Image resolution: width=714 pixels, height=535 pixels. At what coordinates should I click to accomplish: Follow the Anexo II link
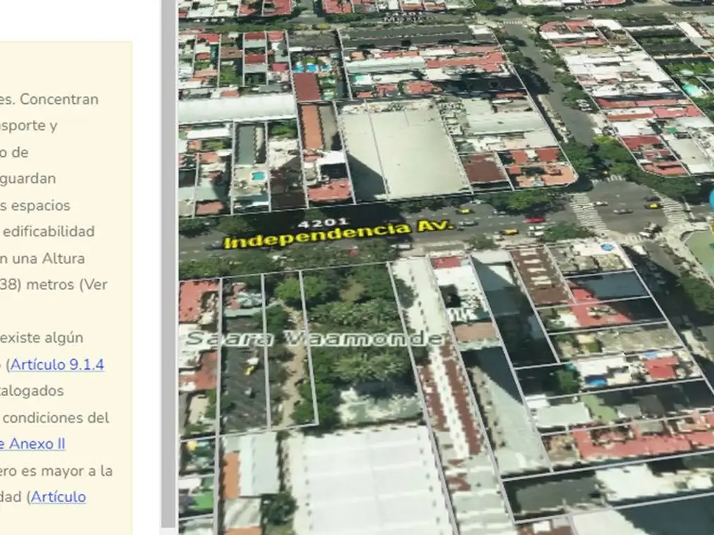(x=32, y=444)
